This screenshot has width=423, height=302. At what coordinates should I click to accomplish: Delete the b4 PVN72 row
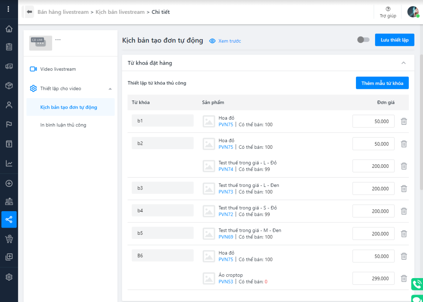tap(404, 211)
